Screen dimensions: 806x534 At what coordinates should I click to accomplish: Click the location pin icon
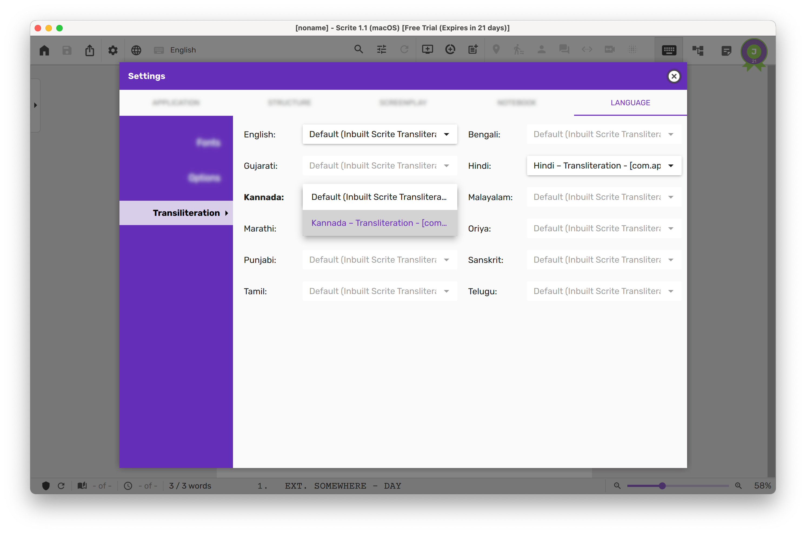coord(496,50)
